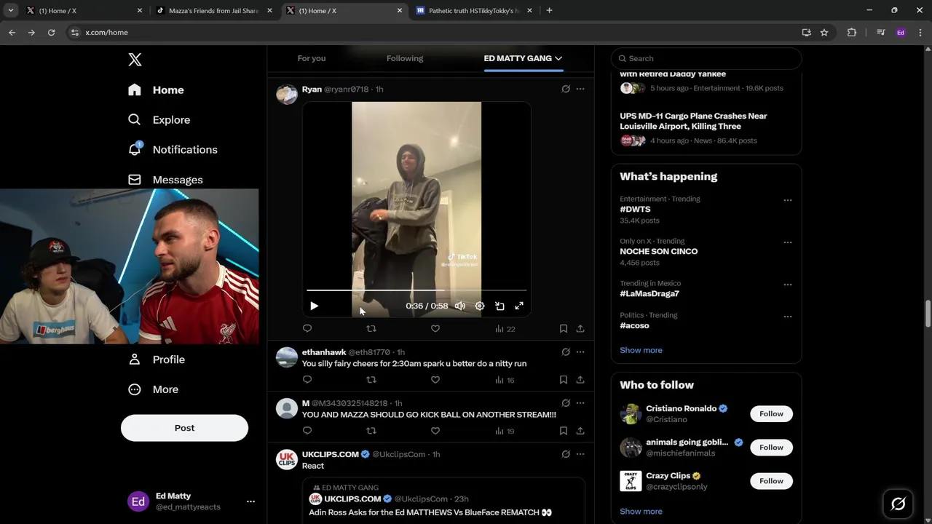Screen dimensions: 932x524
Task: Open Chrome extensions puzzle icon
Action: tap(851, 32)
